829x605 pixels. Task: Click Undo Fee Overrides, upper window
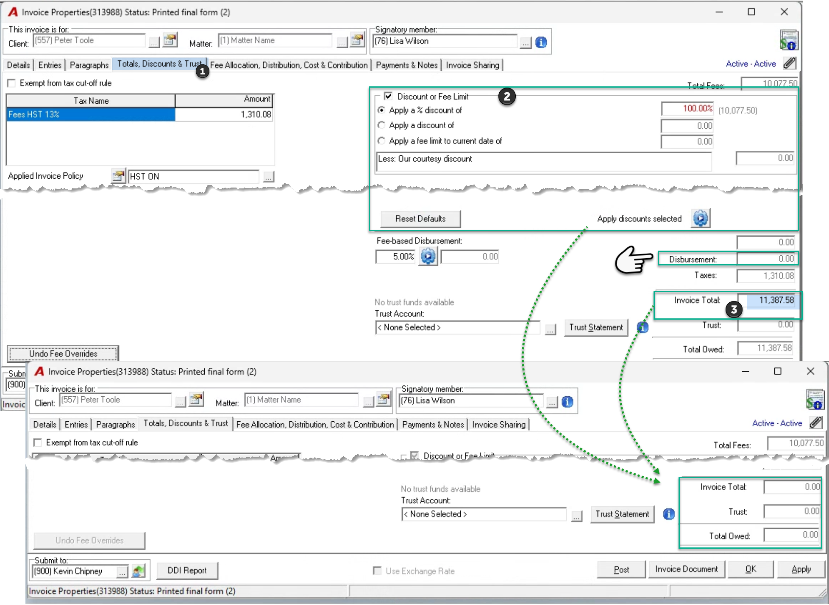63,354
